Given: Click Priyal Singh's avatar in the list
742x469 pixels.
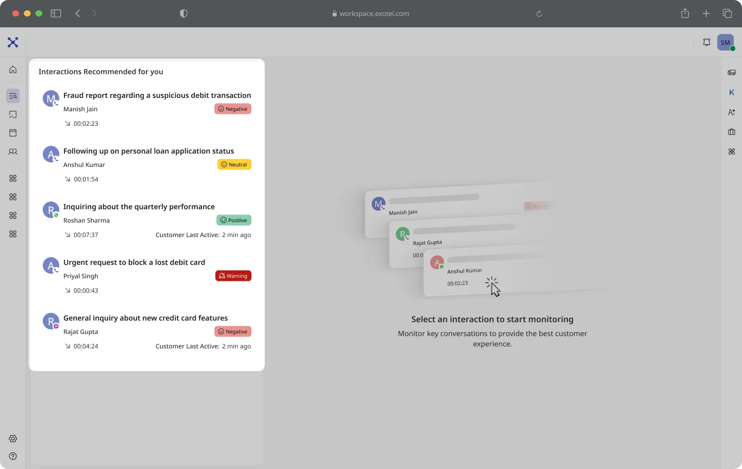Looking at the screenshot, I should 51,265.
